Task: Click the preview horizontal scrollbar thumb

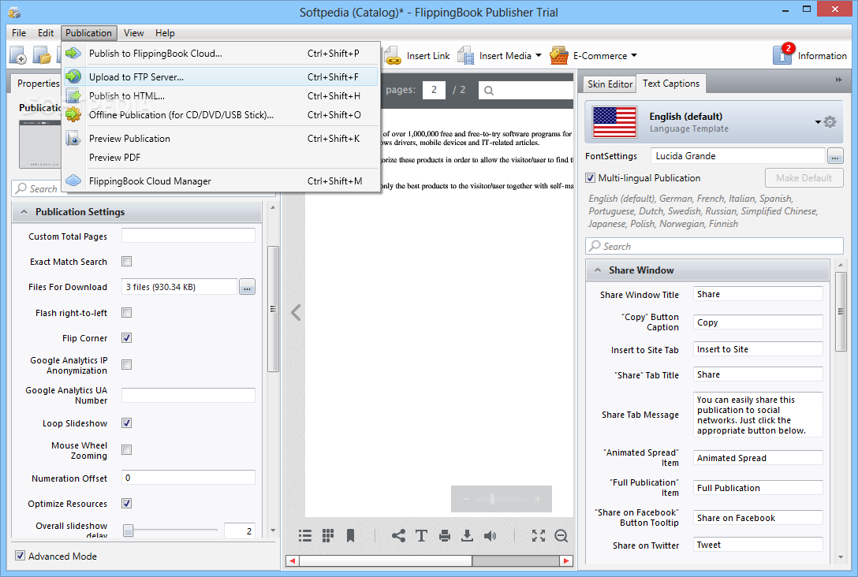Action: tap(385, 560)
